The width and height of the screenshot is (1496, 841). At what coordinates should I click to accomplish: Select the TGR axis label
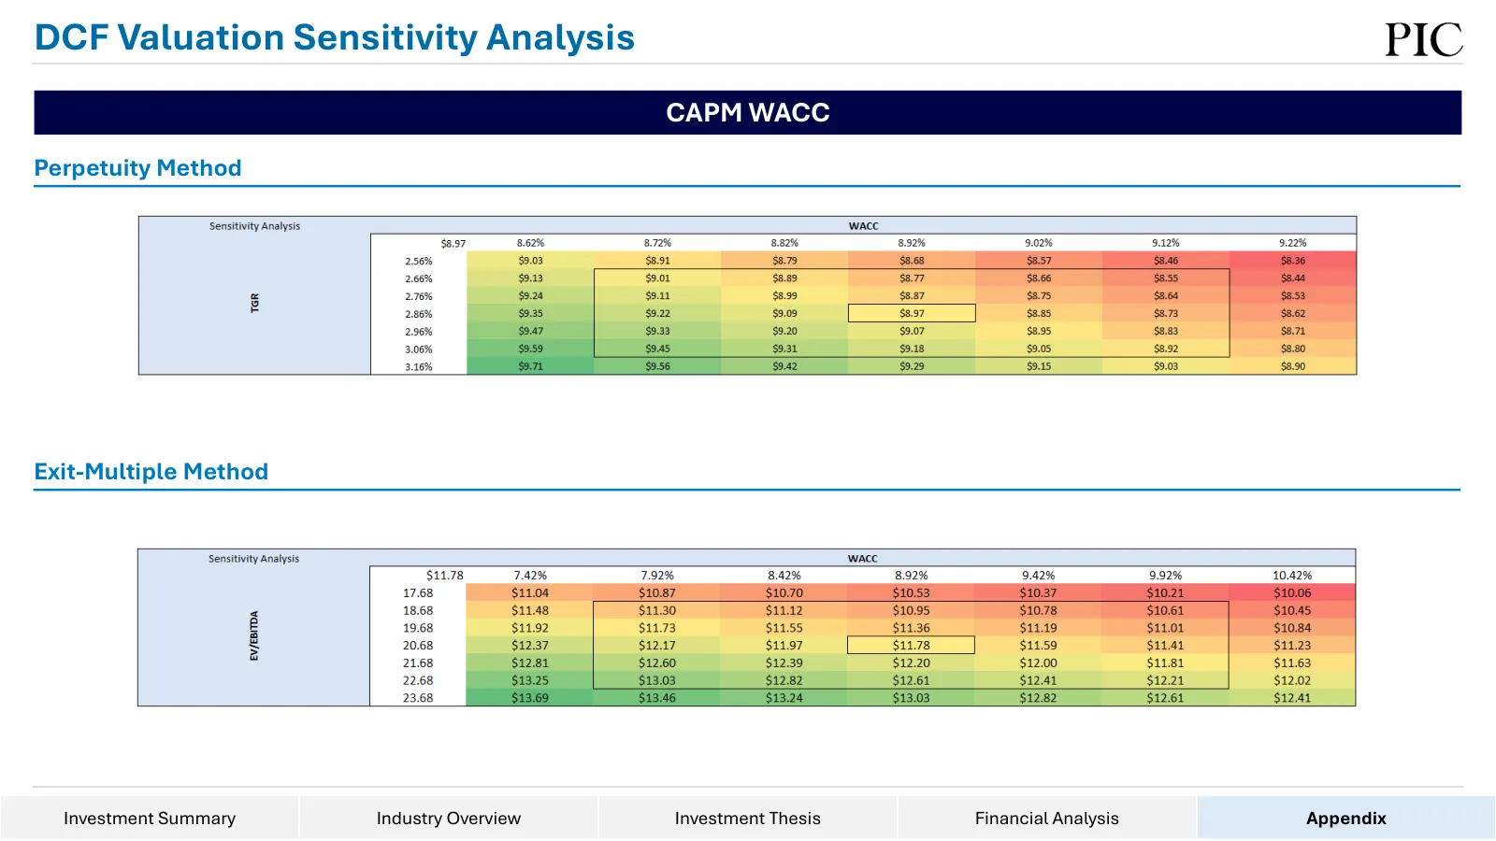(x=254, y=303)
